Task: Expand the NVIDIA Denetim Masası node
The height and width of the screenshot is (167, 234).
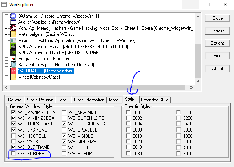Action: pos(6,47)
